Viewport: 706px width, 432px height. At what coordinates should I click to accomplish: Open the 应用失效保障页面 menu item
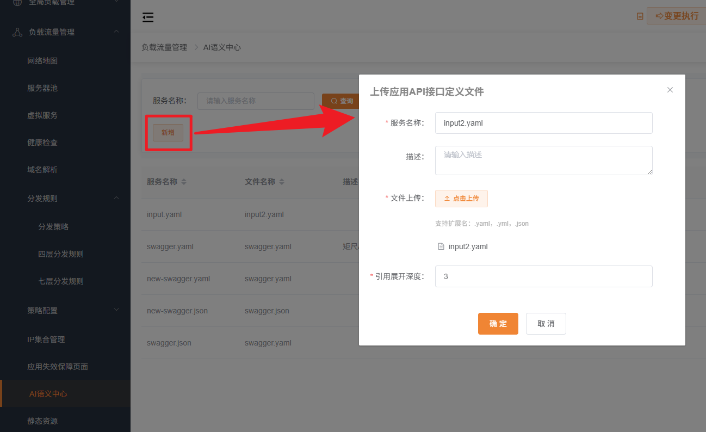pyautogui.click(x=58, y=367)
